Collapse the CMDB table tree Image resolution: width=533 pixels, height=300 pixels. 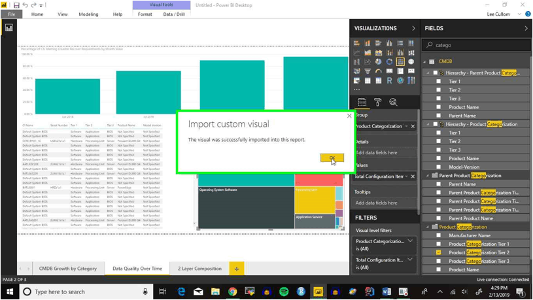[x=424, y=61]
